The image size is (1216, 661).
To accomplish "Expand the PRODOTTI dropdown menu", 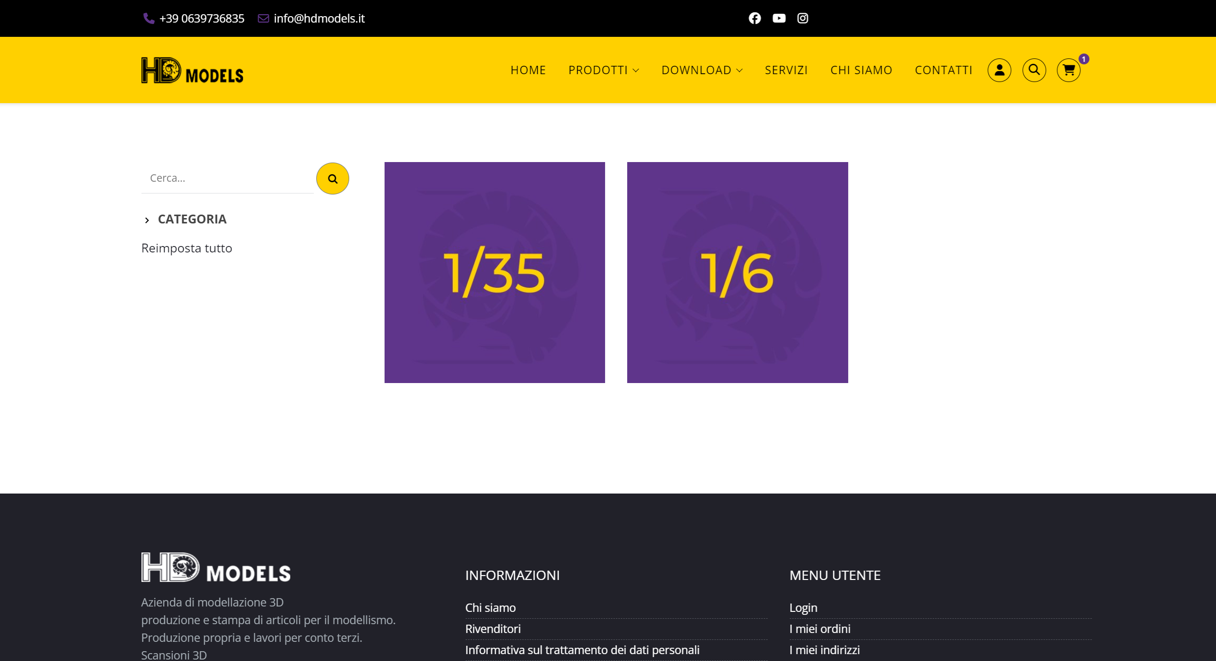I will 603,70.
